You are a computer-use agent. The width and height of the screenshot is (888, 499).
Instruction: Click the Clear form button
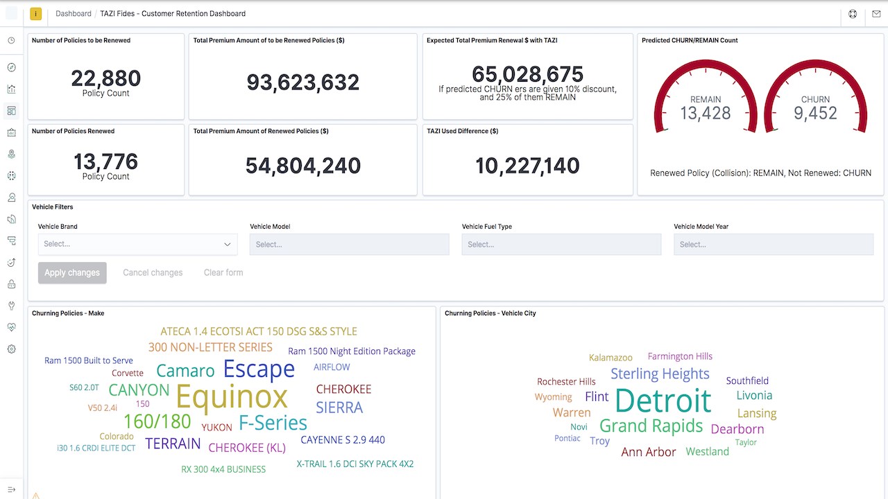point(223,272)
